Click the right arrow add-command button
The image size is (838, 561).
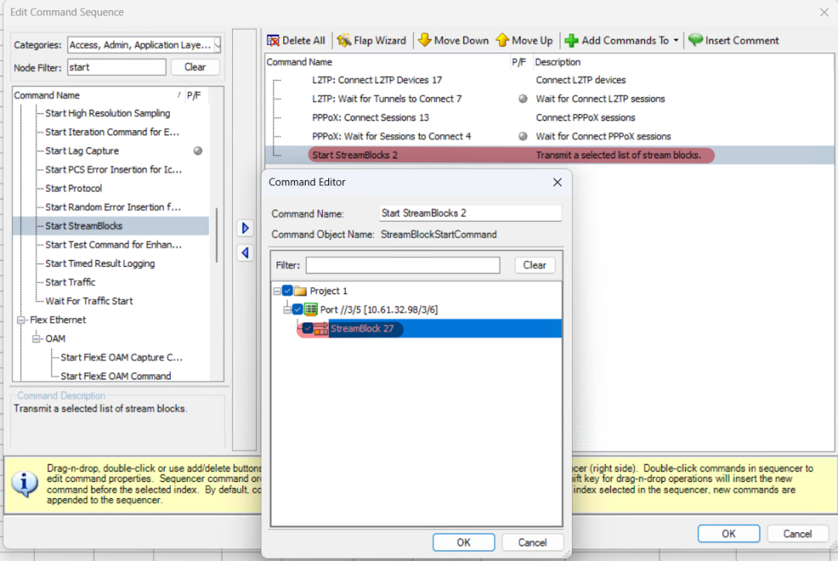click(245, 228)
